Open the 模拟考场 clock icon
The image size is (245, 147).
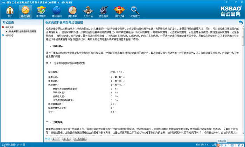pos(72,10)
